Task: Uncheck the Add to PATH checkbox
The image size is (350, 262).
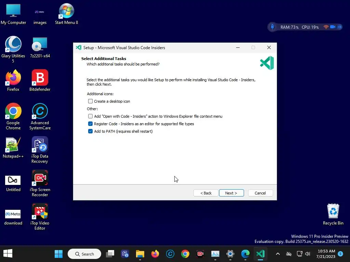Action: tap(90, 131)
